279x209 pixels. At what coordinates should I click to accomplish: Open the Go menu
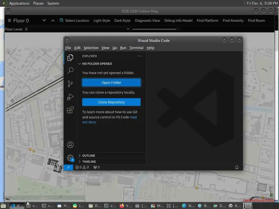(115, 48)
